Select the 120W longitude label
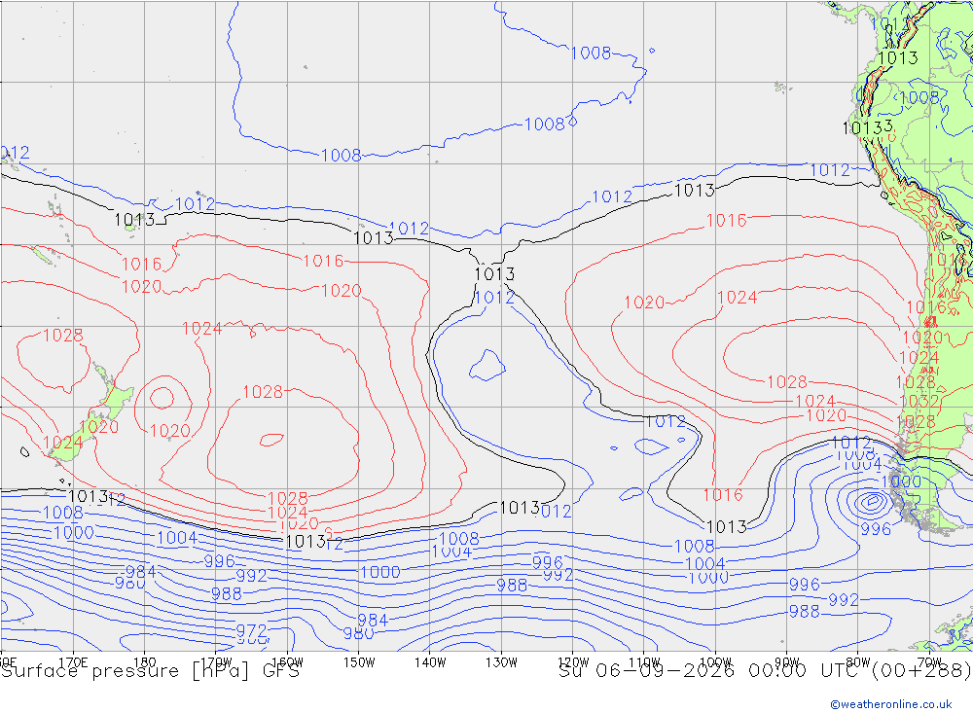973x713 pixels. coord(573,662)
